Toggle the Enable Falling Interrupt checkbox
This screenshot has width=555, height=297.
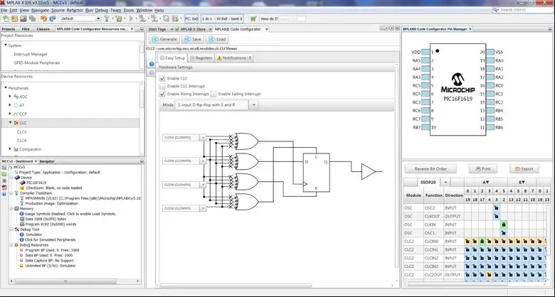coord(213,94)
